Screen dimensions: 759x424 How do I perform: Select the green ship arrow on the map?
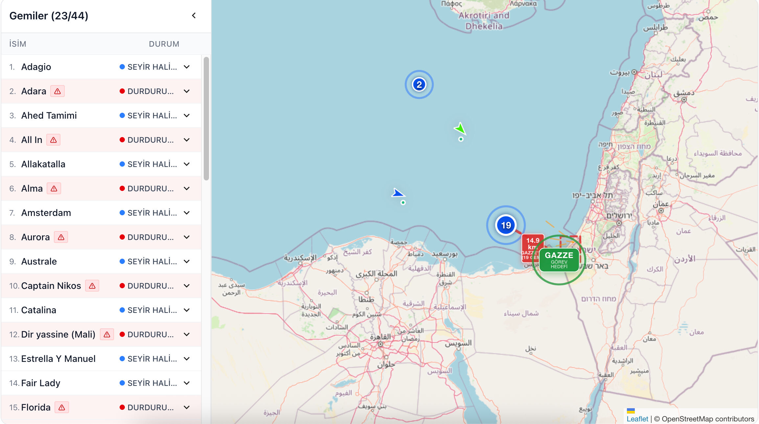[x=460, y=129]
